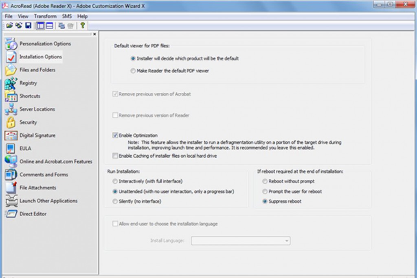Uncheck the Enable Optimization checkbox
Screen dimensions: 417x278
click(x=115, y=135)
